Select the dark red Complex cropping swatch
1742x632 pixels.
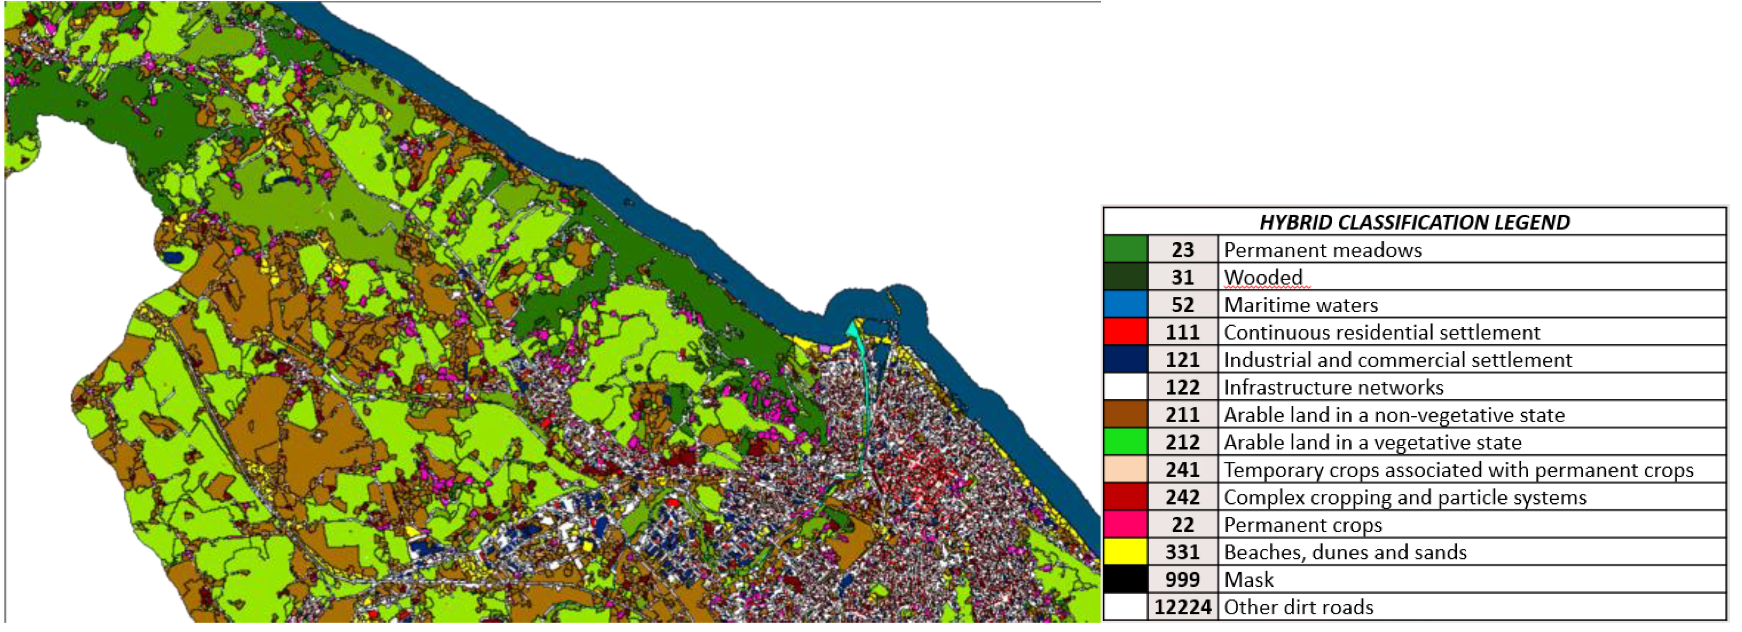pyautogui.click(x=1125, y=497)
